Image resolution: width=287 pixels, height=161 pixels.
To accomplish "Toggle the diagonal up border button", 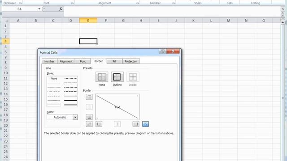I will [89, 124].
